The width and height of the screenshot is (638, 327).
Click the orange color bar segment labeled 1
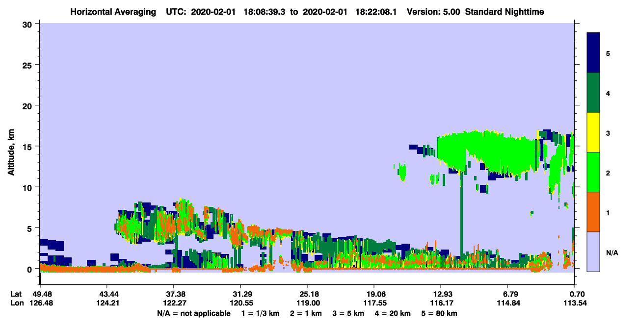tap(593, 212)
